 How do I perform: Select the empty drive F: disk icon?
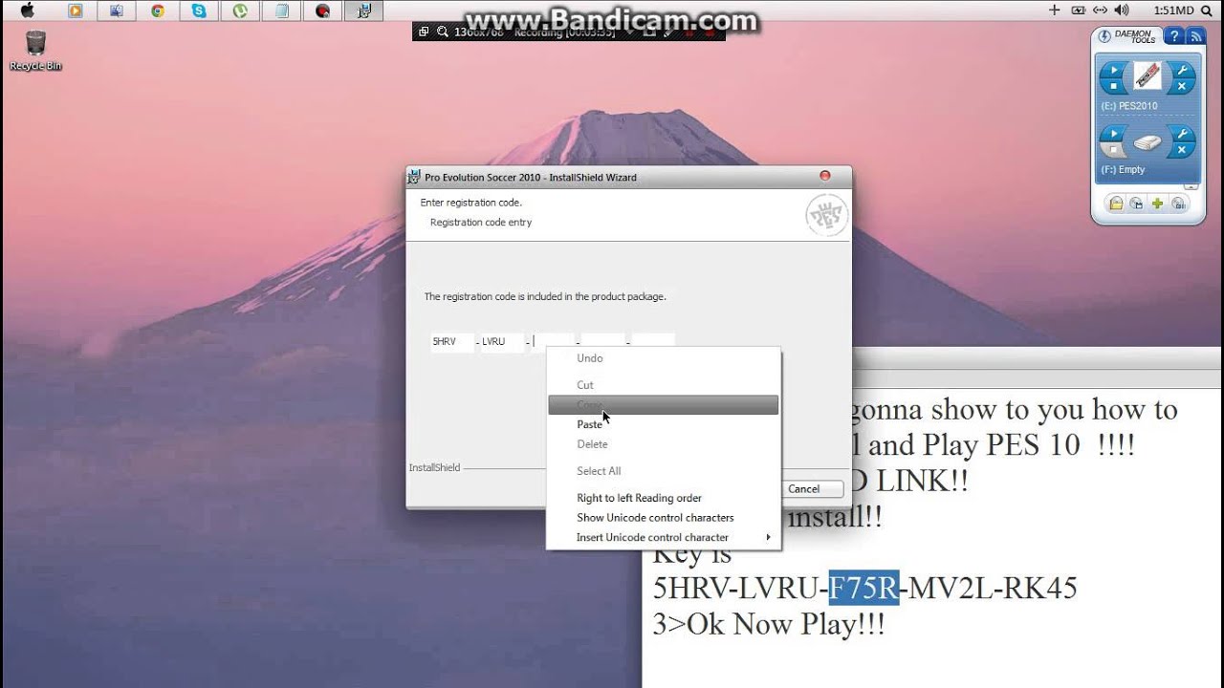tap(1147, 142)
